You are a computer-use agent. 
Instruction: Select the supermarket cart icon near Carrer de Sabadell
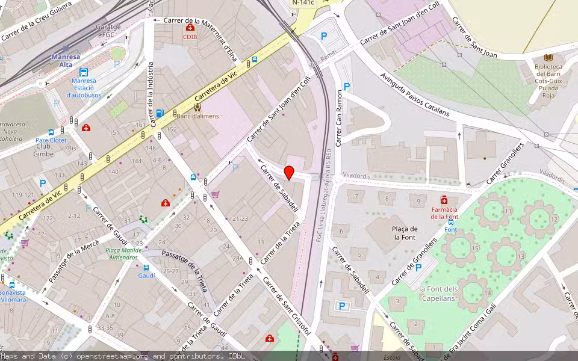[216, 194]
